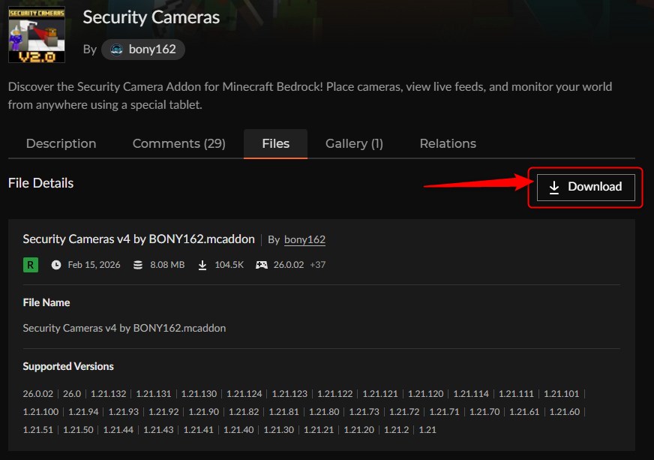Click supported version 1.21.122
Image resolution: width=654 pixels, height=460 pixels.
coord(335,394)
